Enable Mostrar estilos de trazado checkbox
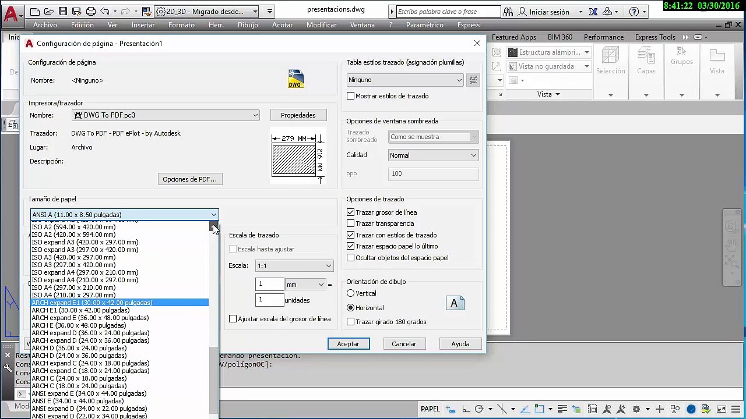746x419 pixels. (x=351, y=96)
